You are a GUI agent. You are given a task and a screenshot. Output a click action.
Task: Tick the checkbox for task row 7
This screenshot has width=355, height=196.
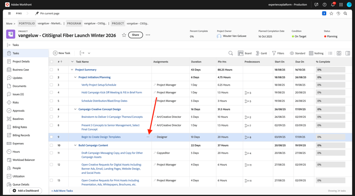tap(52, 117)
